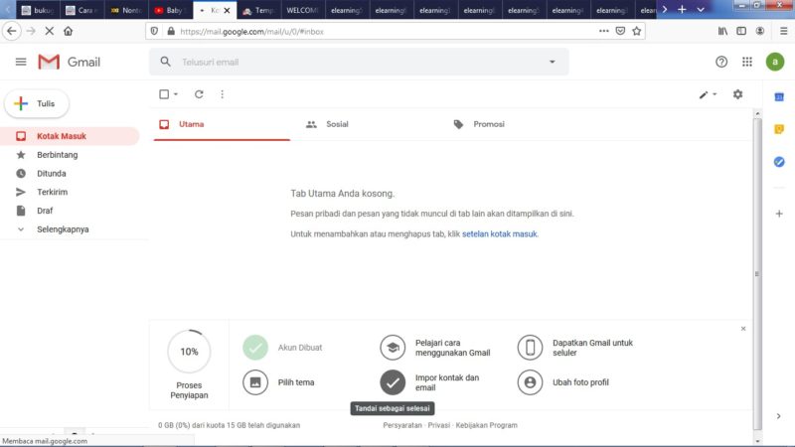Show site security lock information

[x=171, y=31]
